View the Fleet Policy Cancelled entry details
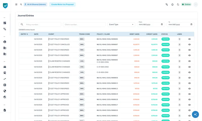Image resolution: width=202 pixels, height=121 pixels. pos(189,44)
